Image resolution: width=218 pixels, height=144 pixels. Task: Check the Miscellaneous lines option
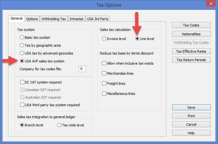[x=104, y=94]
